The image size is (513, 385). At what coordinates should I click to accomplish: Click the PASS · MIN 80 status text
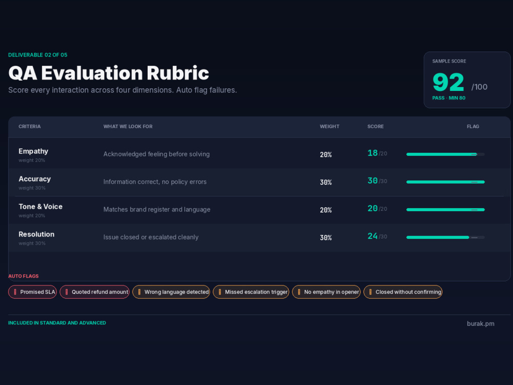(448, 98)
